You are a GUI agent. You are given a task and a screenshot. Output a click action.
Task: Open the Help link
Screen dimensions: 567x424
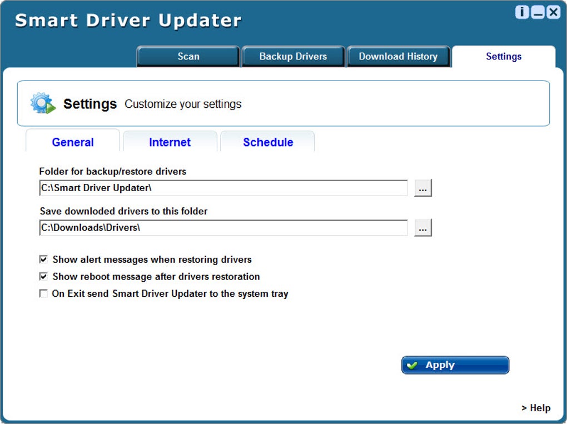click(x=536, y=408)
